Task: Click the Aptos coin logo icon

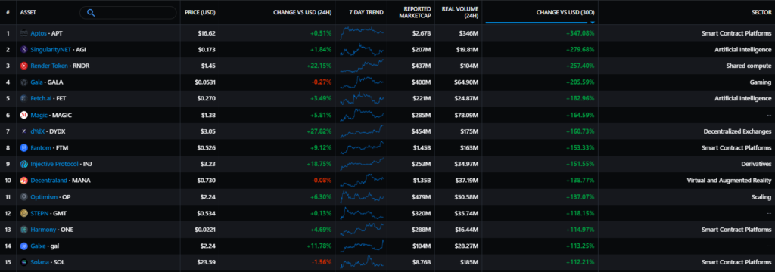Action: [23, 33]
